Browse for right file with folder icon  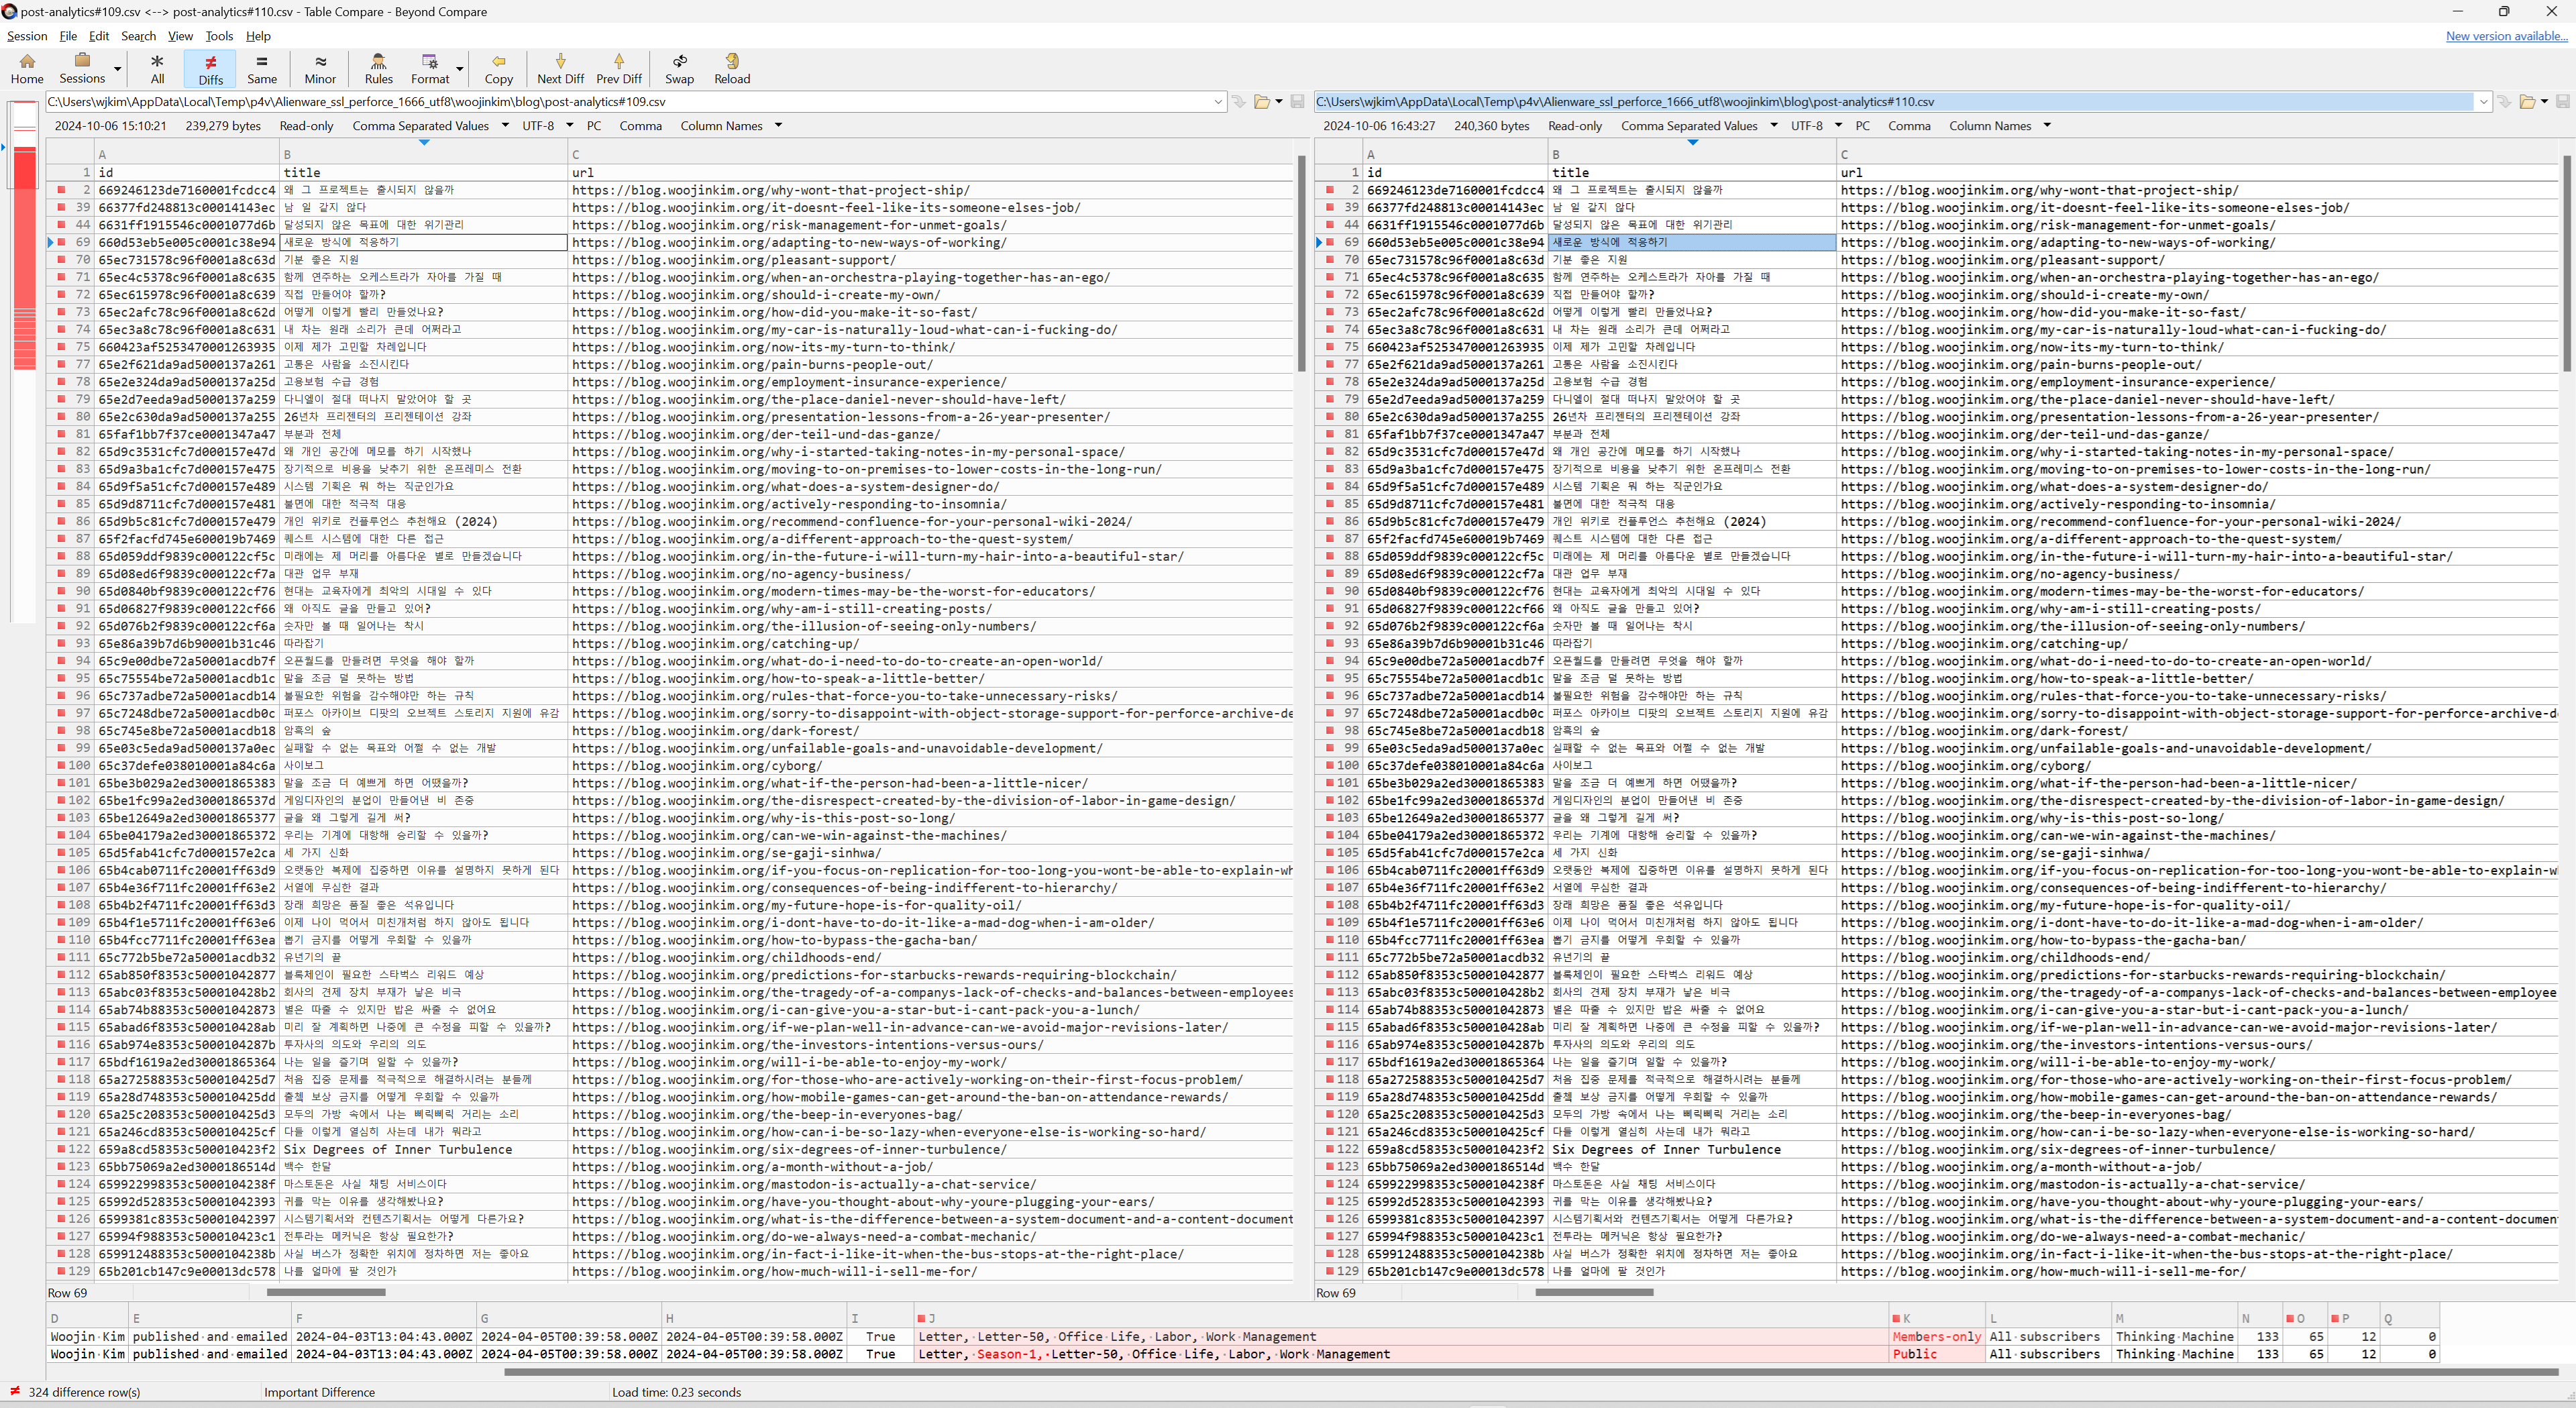pos(2527,101)
